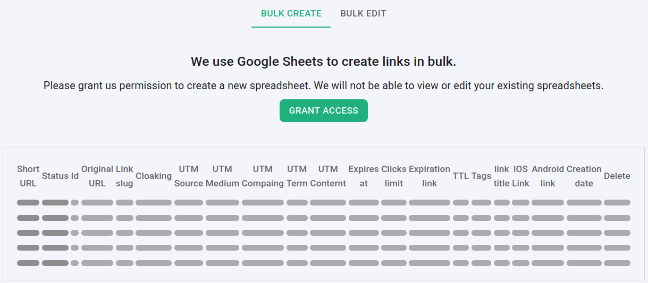
Task: Click the Delete column header
Action: point(617,176)
